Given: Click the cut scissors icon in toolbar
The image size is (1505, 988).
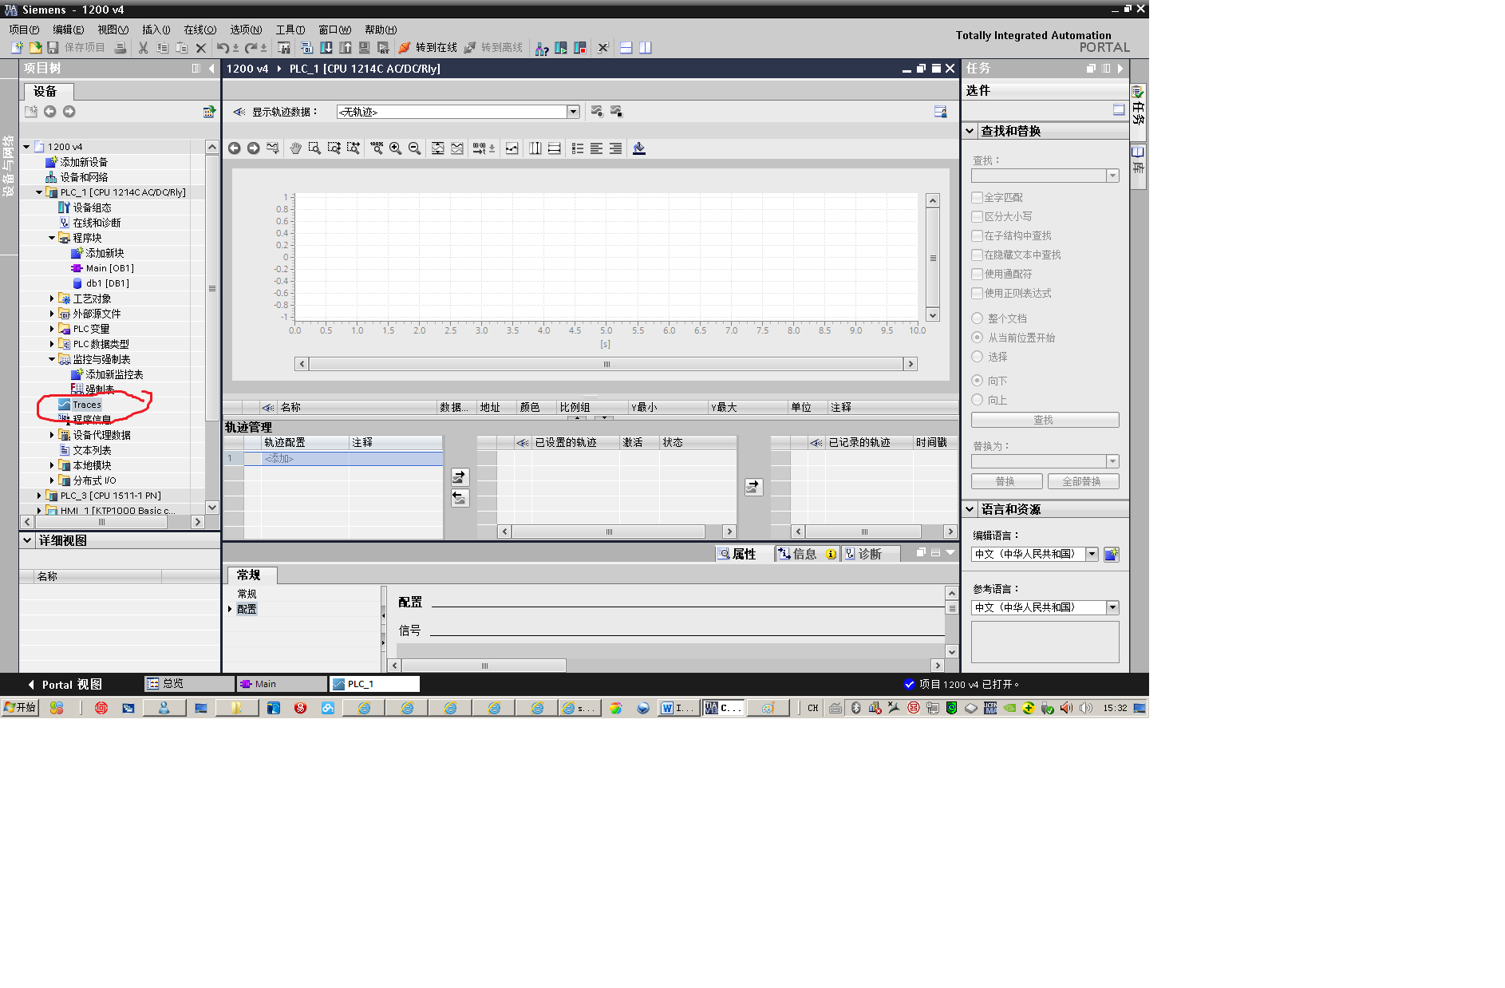Looking at the screenshot, I should coord(143,48).
